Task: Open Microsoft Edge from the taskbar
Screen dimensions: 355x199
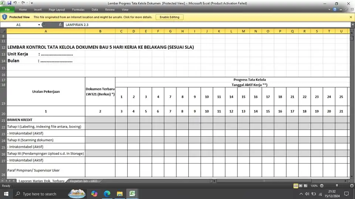Action: click(107, 194)
